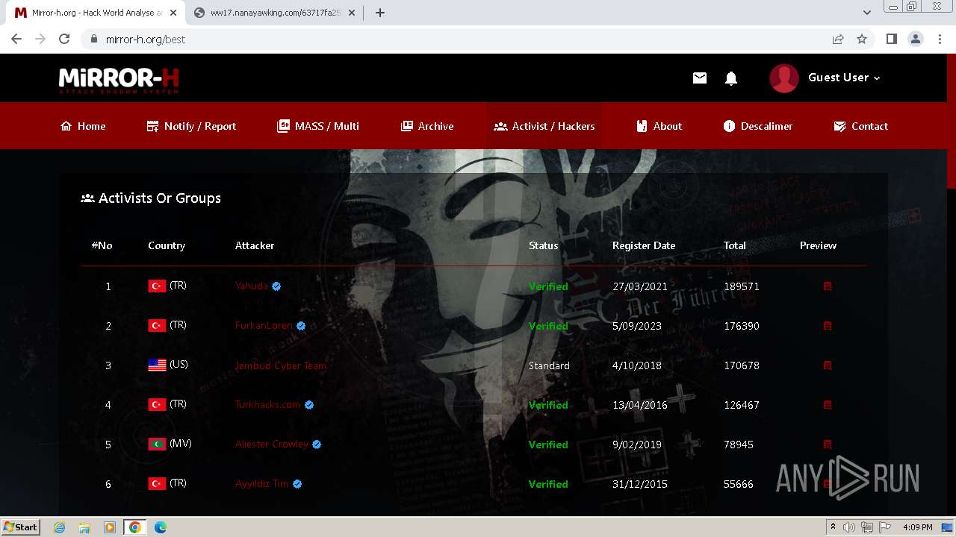The height and width of the screenshot is (537, 956).
Task: Click preview icon for Aliester Crowley row
Action: click(x=828, y=445)
